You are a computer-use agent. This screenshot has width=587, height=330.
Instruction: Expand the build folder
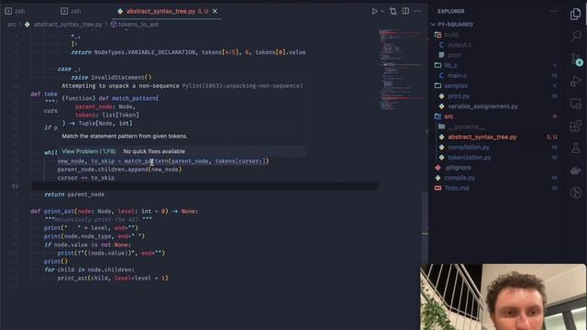point(450,35)
